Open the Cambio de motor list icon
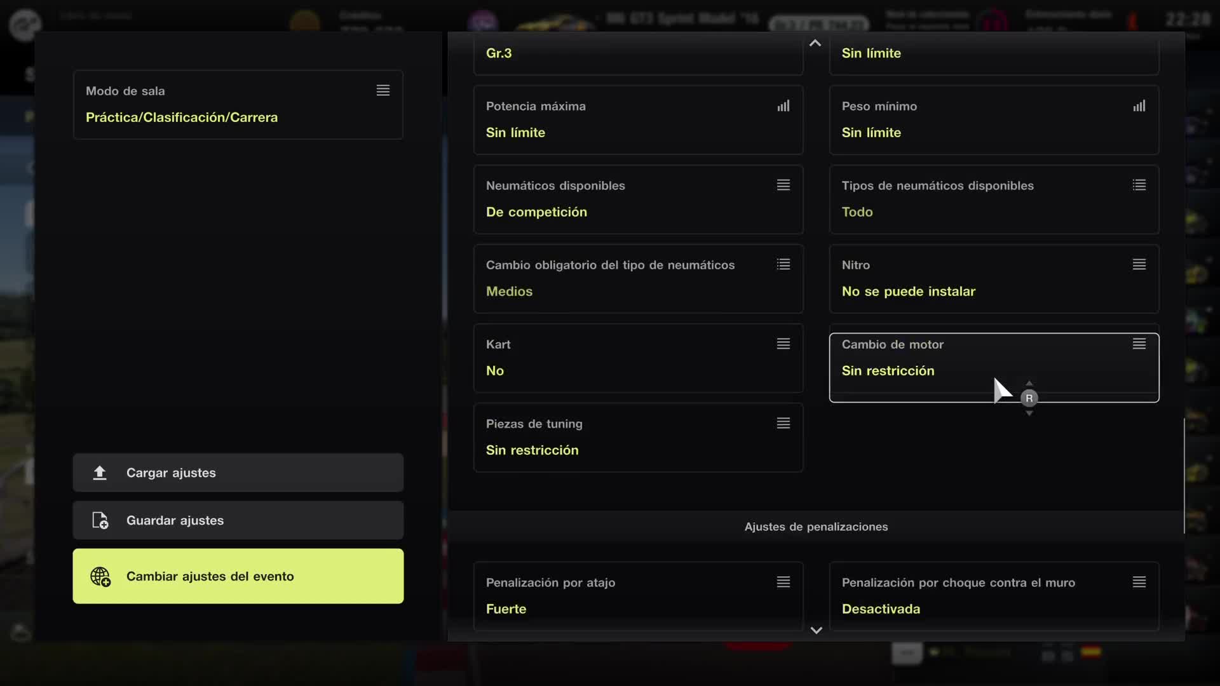 [1139, 344]
